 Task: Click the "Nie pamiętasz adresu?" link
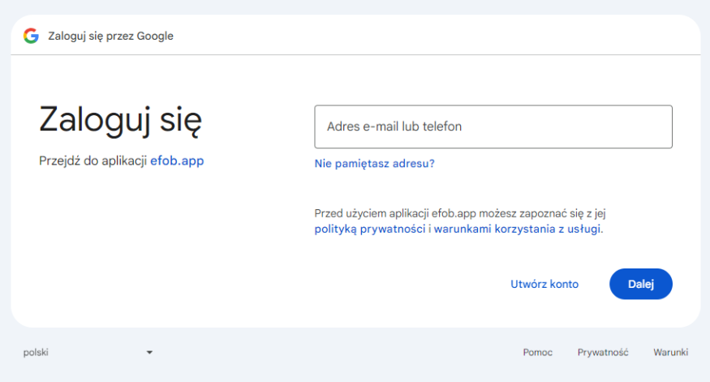tap(374, 163)
